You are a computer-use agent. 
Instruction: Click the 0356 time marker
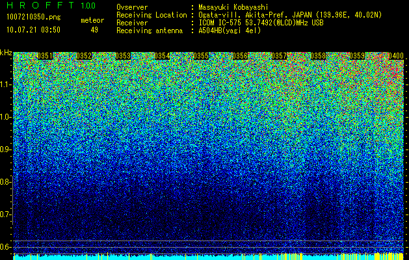tap(240, 56)
